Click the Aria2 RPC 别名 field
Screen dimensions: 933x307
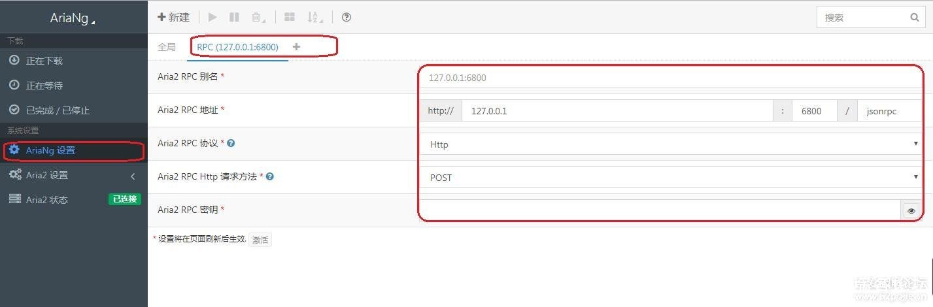click(x=671, y=77)
